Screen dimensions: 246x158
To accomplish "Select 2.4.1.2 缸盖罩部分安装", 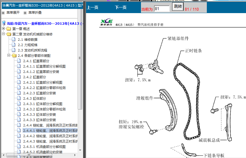I will click(x=41, y=72).
